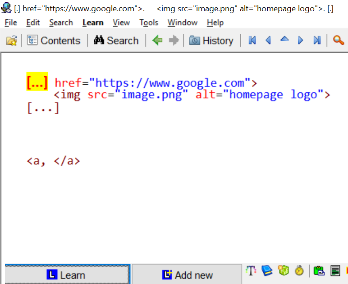This screenshot has height=284, width=348.
Task: Click the yellow stopwatch timer icon
Action: click(x=299, y=270)
